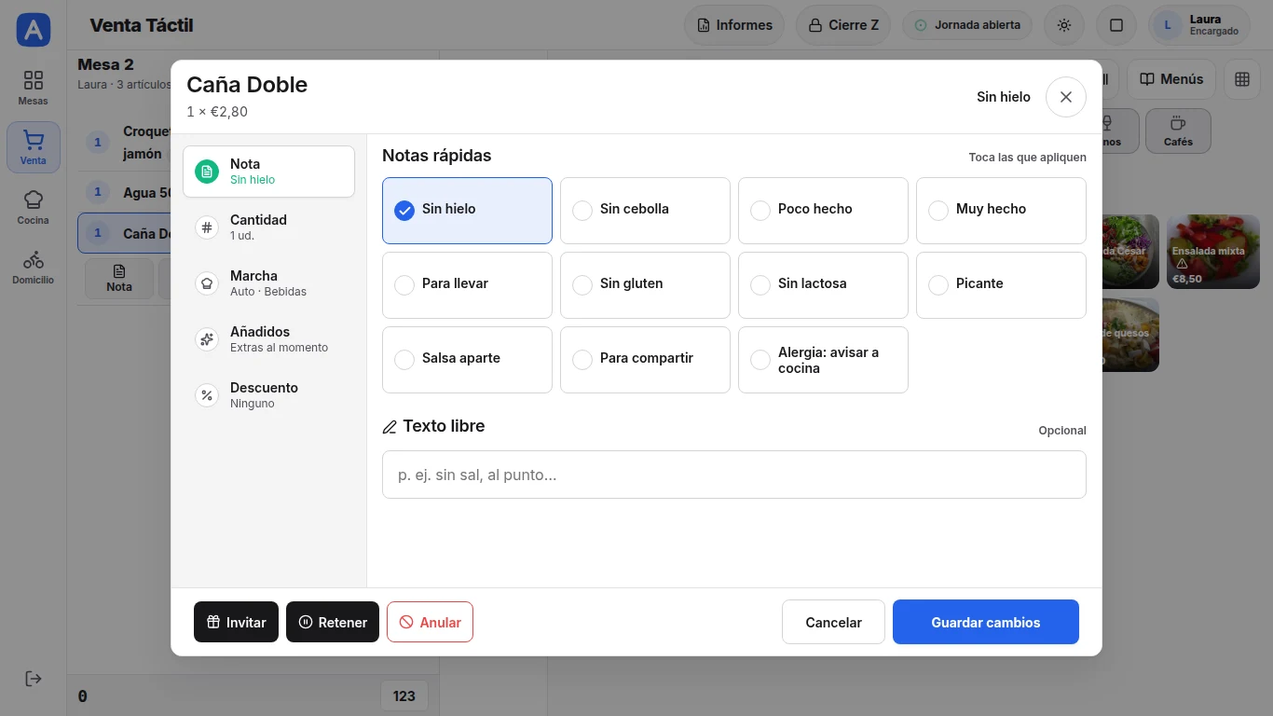Open Mesas in the sidebar

(x=34, y=88)
